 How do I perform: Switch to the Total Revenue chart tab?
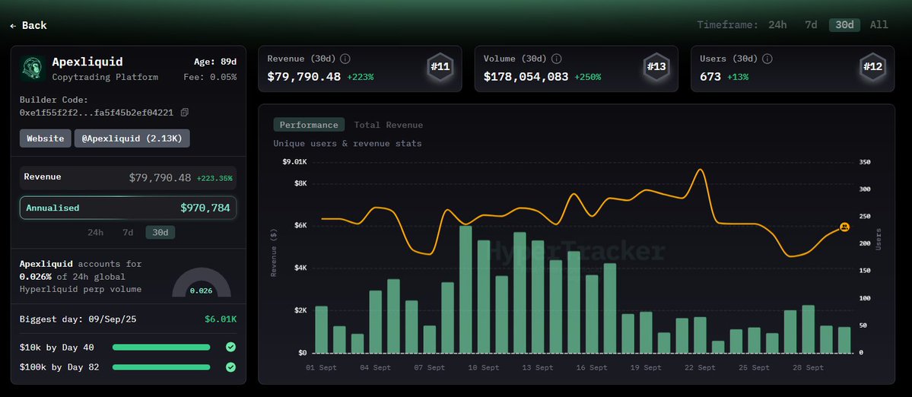389,125
